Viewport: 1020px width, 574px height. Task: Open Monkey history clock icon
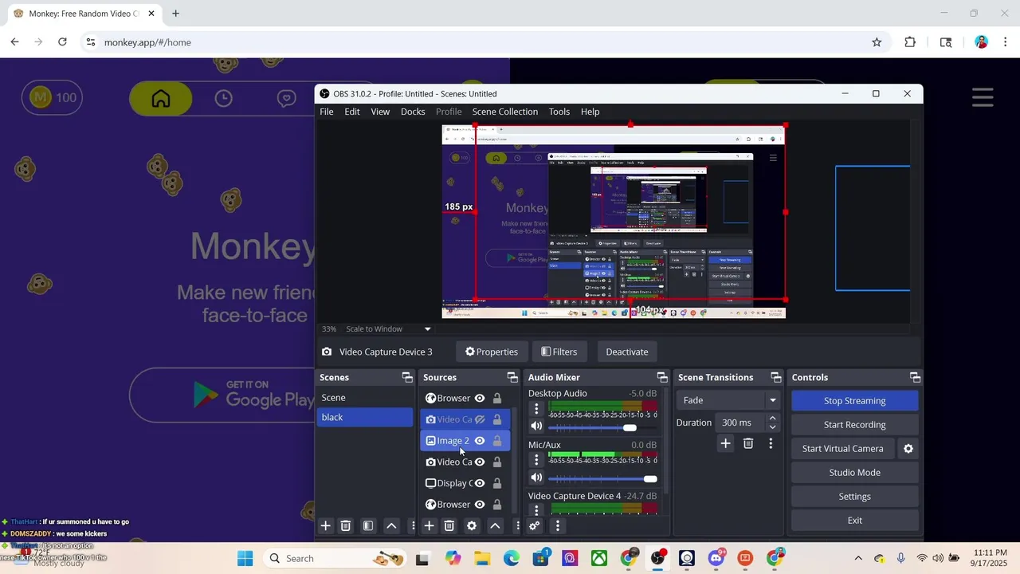coord(224,98)
